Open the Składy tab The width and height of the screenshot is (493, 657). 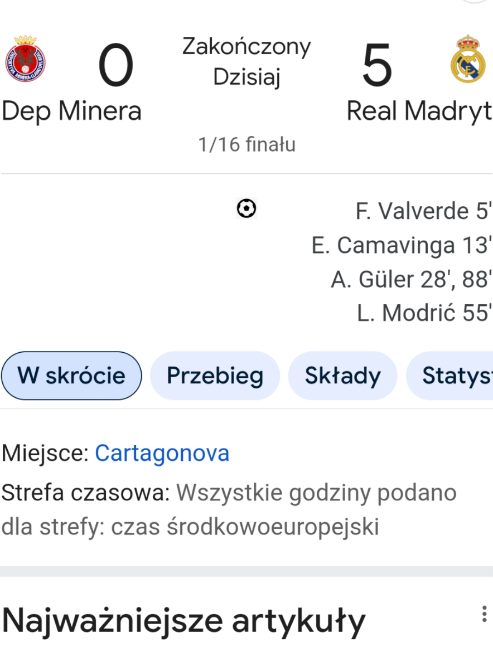click(x=342, y=376)
